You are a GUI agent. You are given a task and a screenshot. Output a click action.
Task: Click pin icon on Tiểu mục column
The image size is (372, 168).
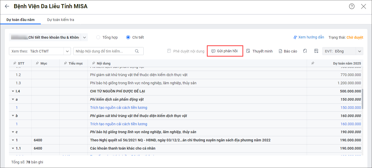pyautogui.click(x=65, y=63)
